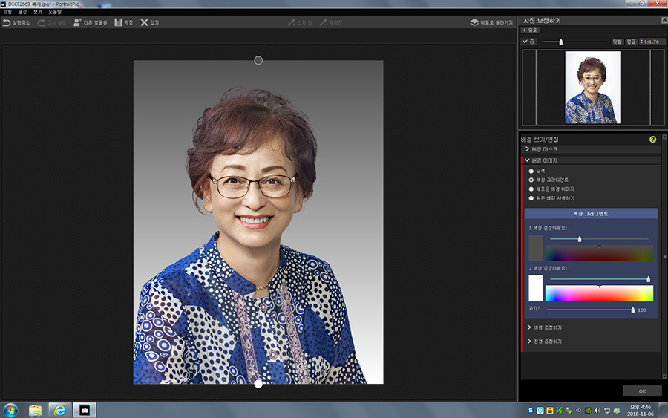Viewport: 668px width, 418px height.
Task: Click the zoom slider track
Action: 574,42
